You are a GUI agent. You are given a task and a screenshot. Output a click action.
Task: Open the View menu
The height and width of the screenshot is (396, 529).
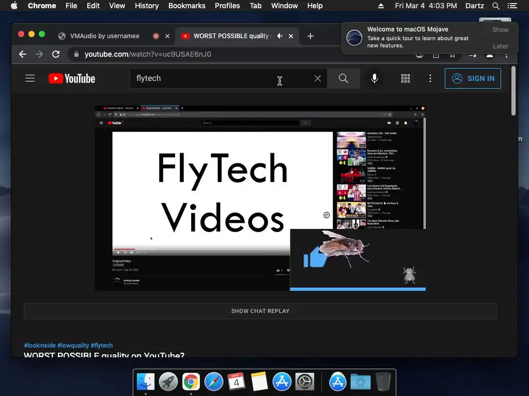pos(117,6)
